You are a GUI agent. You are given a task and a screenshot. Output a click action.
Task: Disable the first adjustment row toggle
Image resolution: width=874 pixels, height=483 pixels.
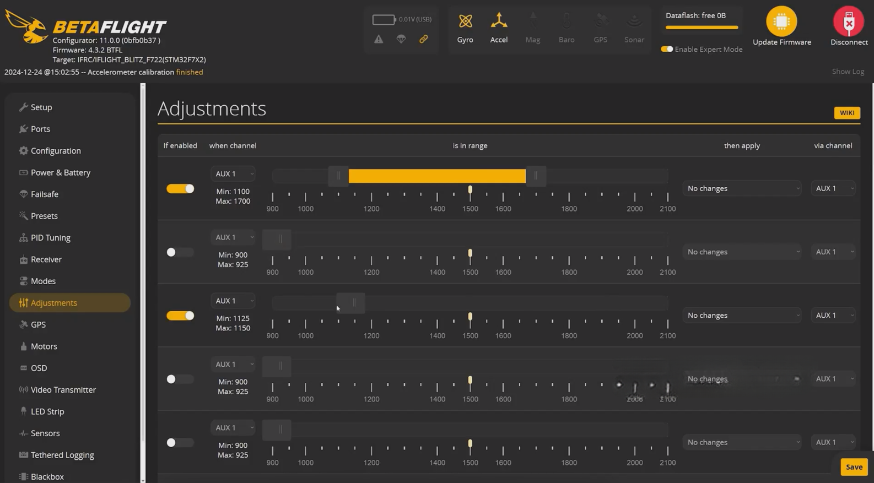[x=180, y=189]
